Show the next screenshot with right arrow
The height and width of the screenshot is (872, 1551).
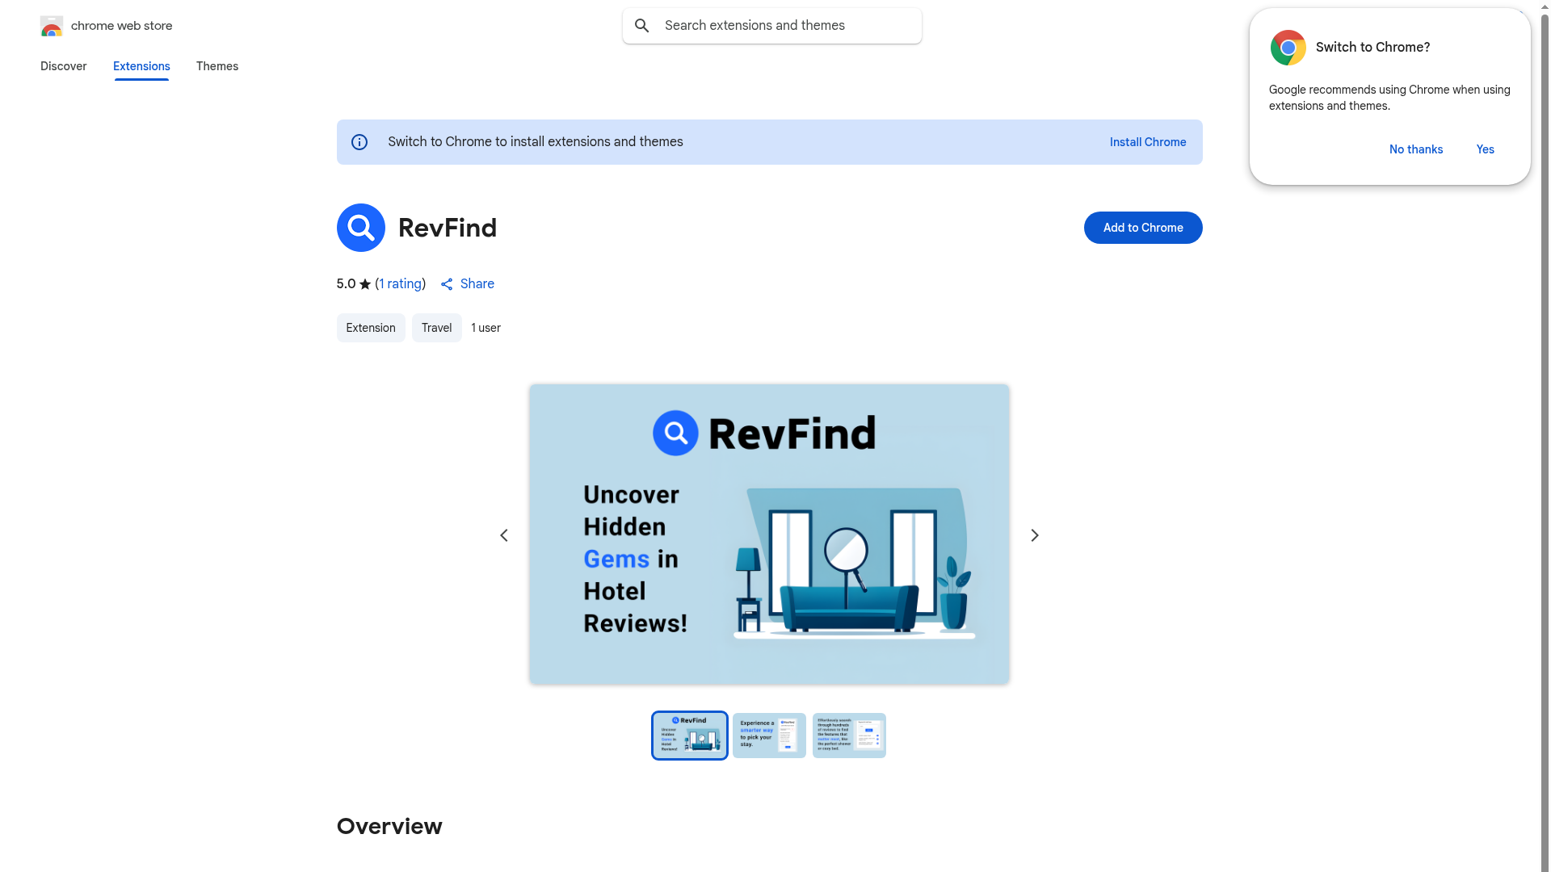click(1035, 535)
